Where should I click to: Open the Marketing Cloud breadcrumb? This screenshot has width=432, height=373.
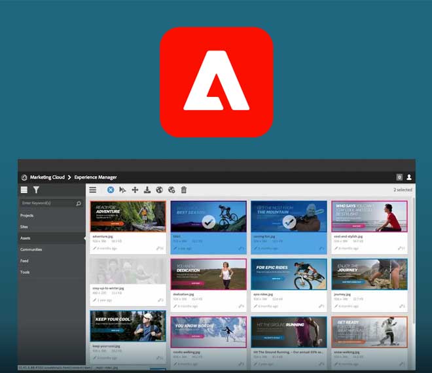(x=47, y=177)
